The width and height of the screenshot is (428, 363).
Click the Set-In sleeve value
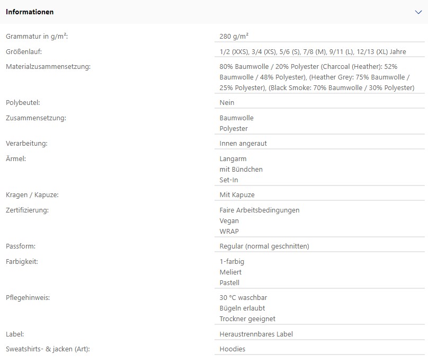pyautogui.click(x=229, y=180)
